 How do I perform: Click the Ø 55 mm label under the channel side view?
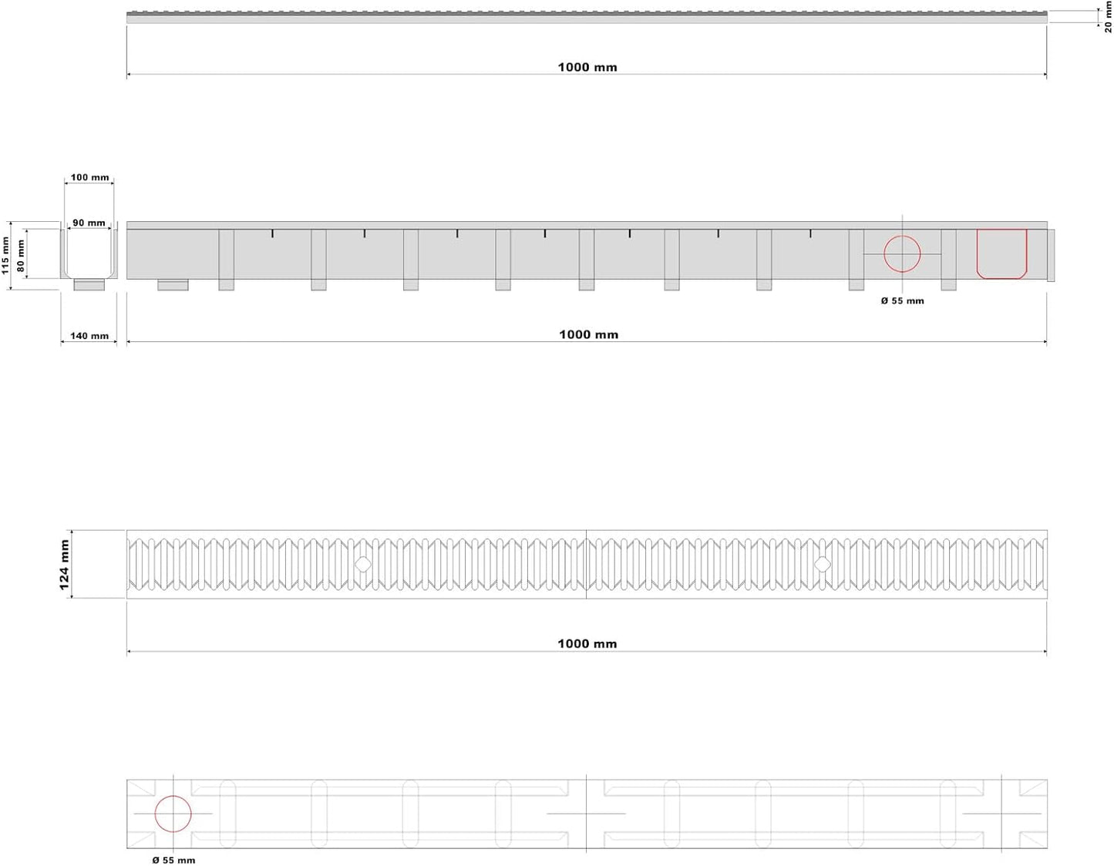pyautogui.click(x=902, y=300)
